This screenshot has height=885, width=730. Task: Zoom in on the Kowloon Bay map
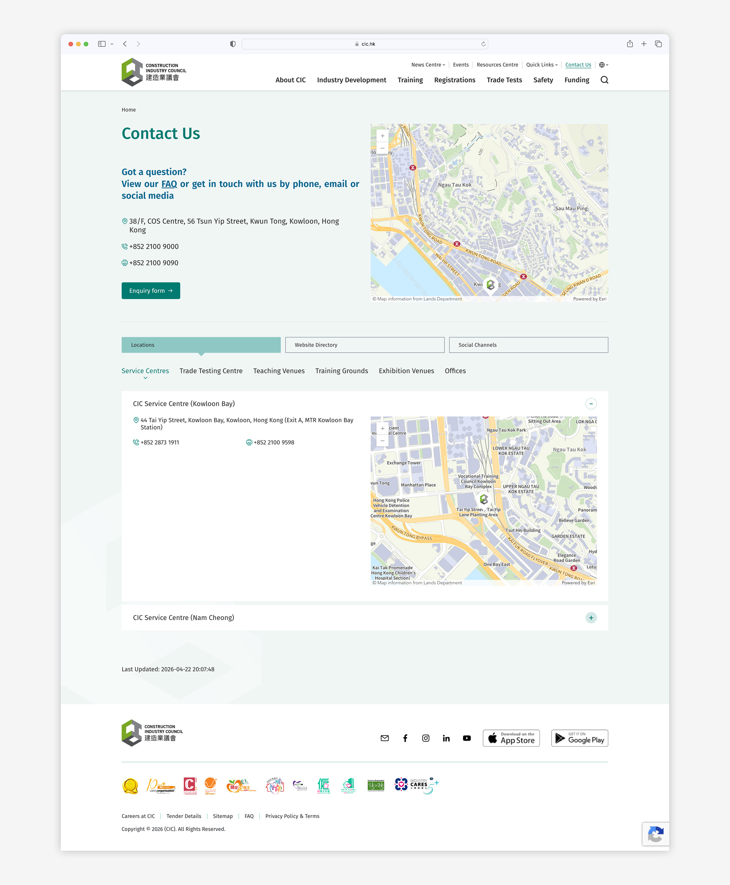[382, 429]
